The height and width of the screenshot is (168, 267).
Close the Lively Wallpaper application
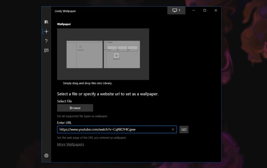coord(216,10)
